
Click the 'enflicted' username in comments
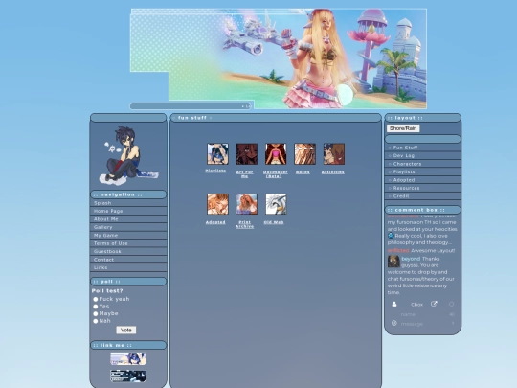pyautogui.click(x=398, y=250)
